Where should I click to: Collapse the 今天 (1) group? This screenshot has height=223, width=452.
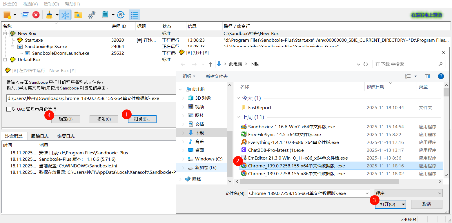[x=239, y=98]
